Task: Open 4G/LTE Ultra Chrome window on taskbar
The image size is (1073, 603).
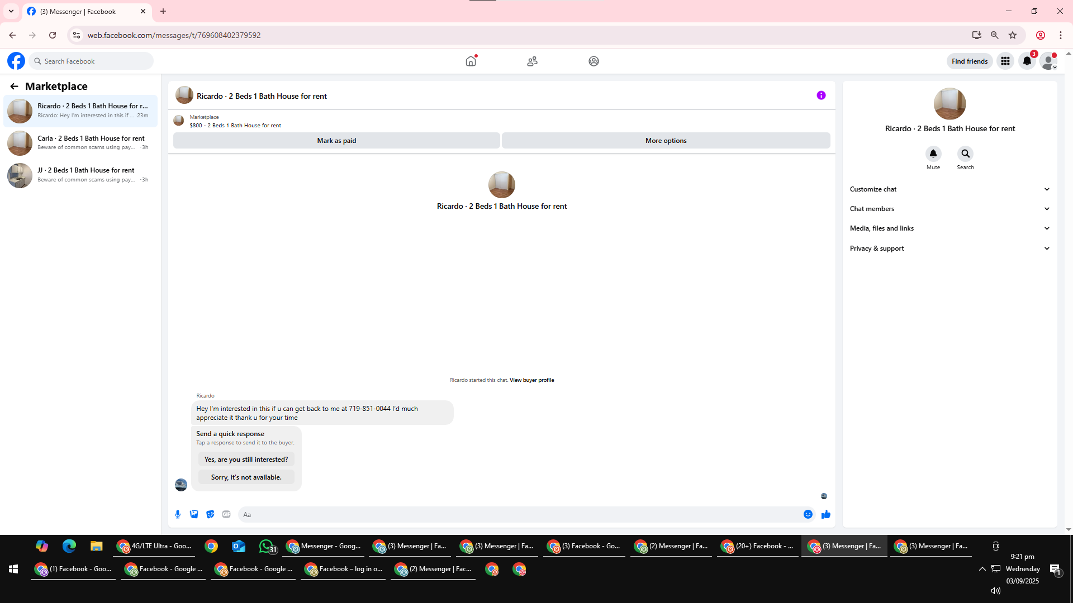Action: pyautogui.click(x=154, y=547)
